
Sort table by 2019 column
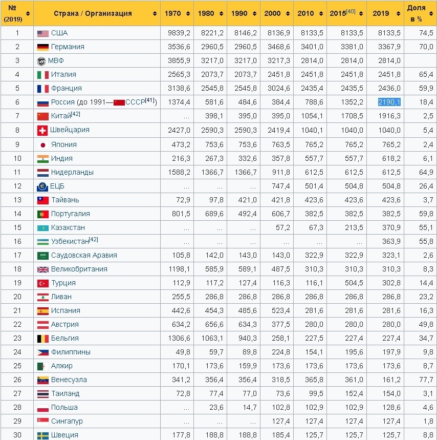pyautogui.click(x=385, y=13)
